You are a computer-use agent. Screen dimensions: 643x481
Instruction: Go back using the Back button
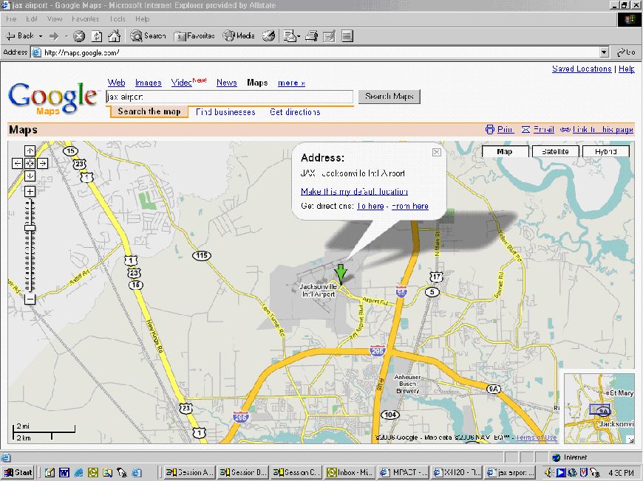point(20,36)
